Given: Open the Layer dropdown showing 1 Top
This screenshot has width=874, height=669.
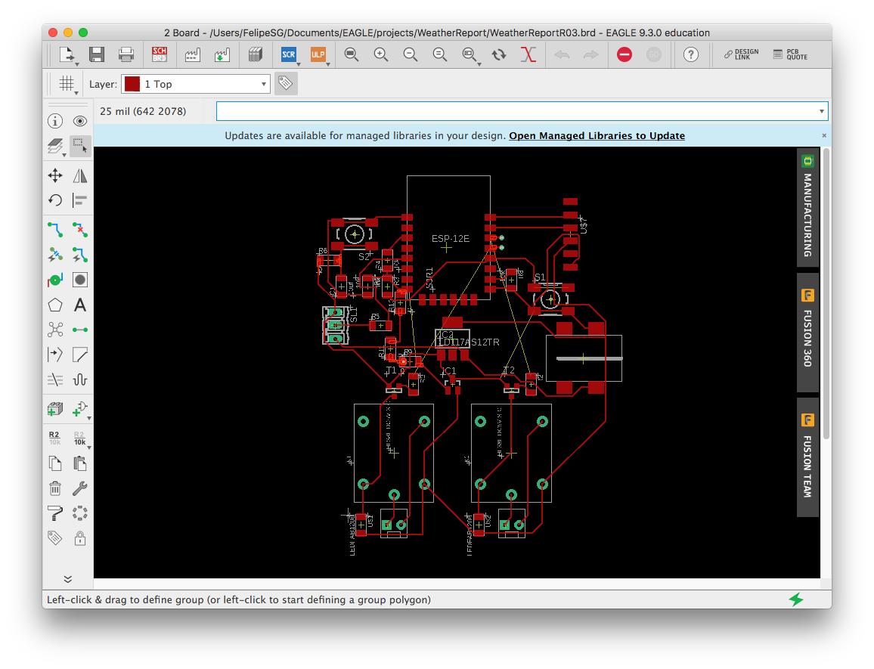Looking at the screenshot, I should coord(196,84).
